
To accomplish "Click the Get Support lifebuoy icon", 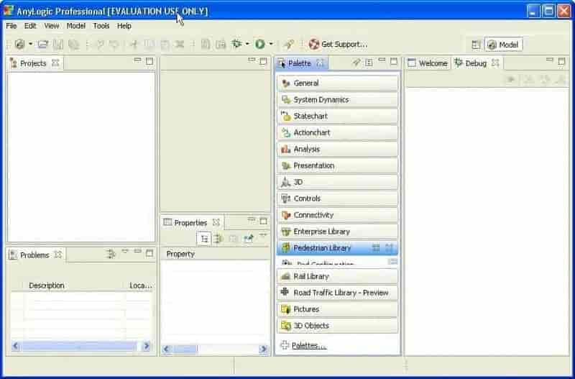I will [x=314, y=44].
